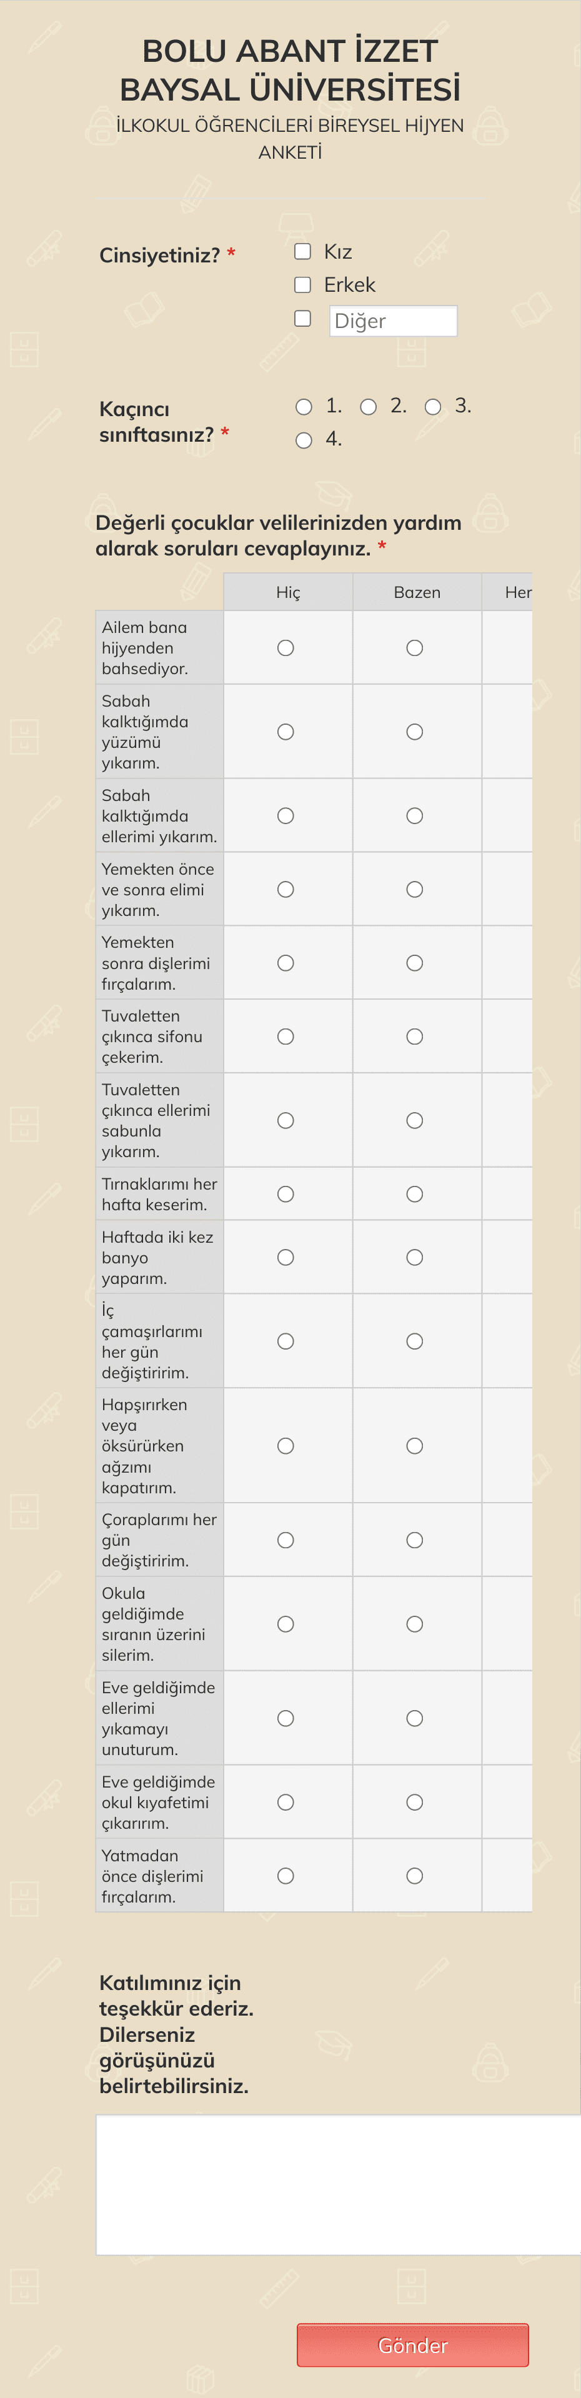Click the feedback comments text area
The height and width of the screenshot is (2398, 581).
click(339, 2185)
